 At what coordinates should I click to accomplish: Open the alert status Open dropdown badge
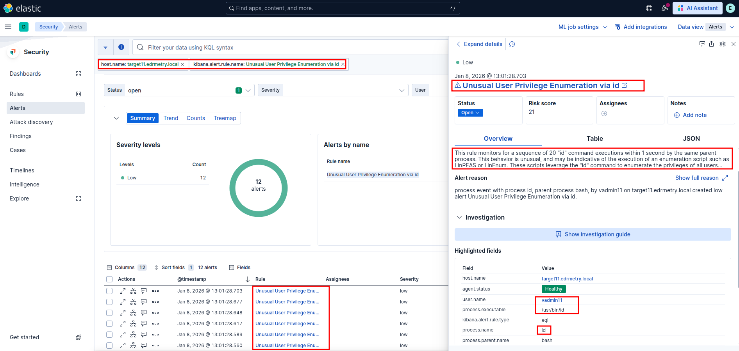pyautogui.click(x=470, y=113)
